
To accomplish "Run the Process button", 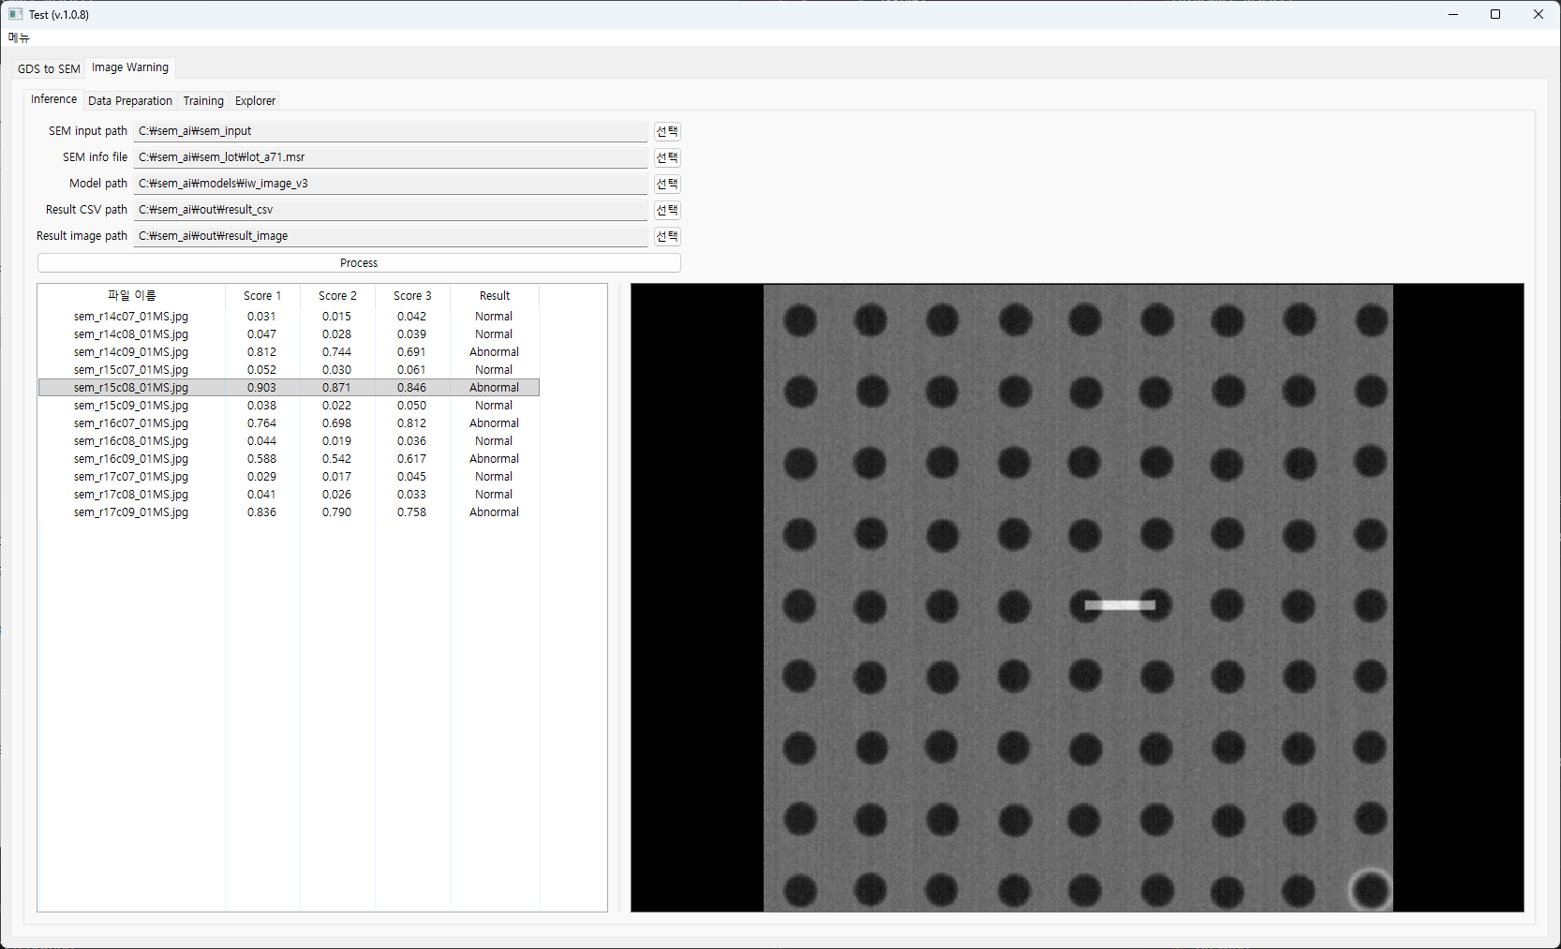I will coord(359,263).
